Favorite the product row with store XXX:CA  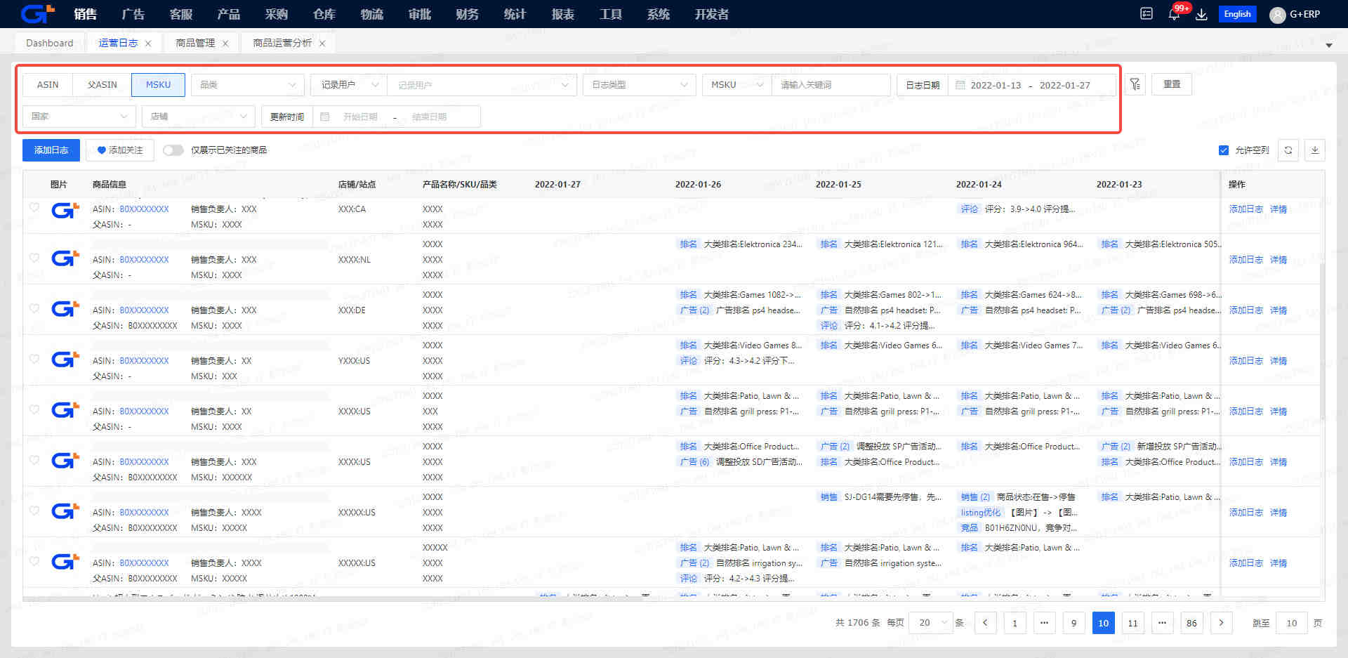click(x=34, y=207)
